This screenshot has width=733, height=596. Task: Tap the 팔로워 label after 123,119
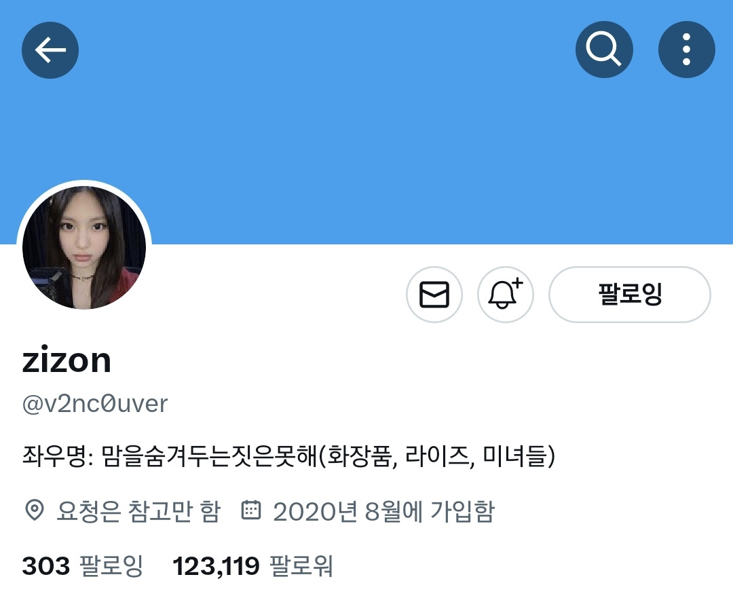(x=301, y=565)
